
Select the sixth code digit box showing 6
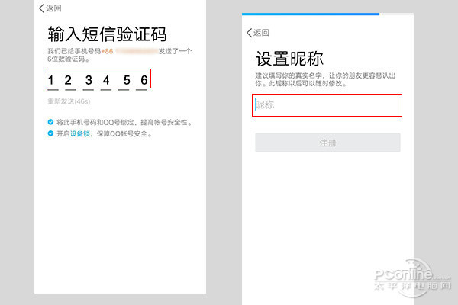pos(141,79)
